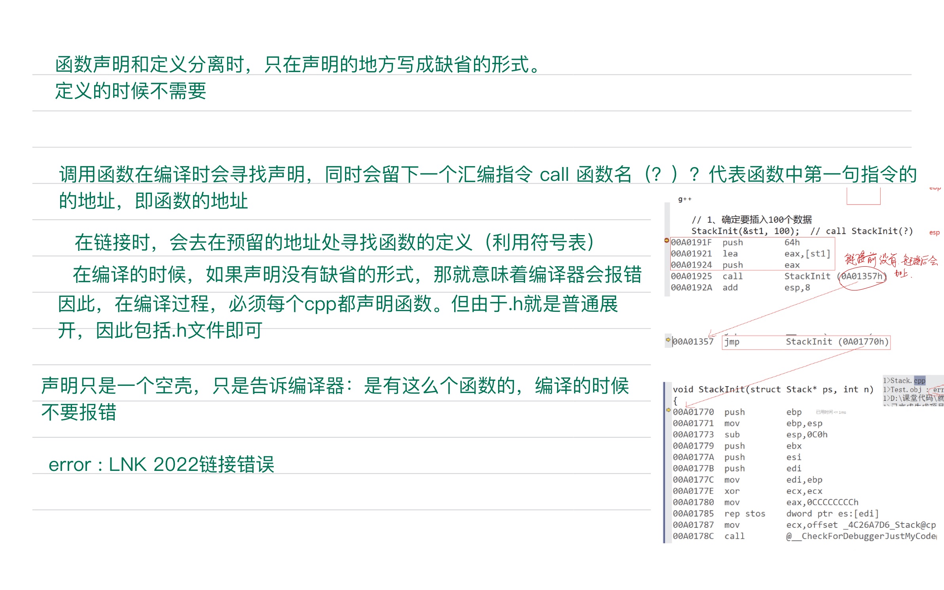This screenshot has width=944, height=590.
Task: Click the g++ label above the disassembly
Action: click(684, 199)
